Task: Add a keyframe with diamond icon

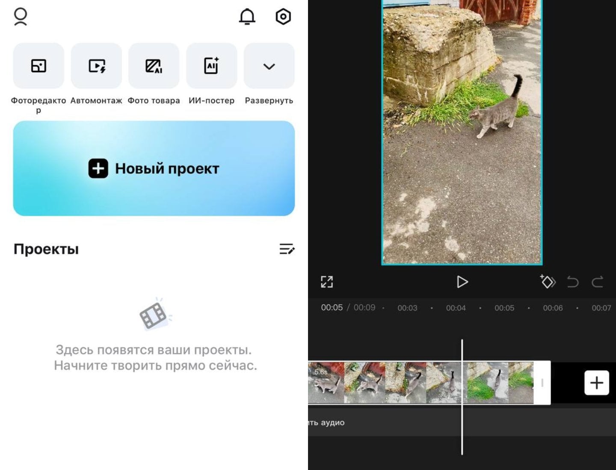Action: 547,282
